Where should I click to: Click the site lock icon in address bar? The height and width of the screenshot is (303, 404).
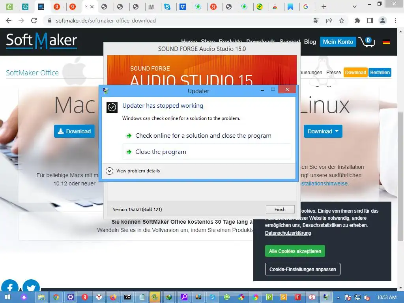50,21
